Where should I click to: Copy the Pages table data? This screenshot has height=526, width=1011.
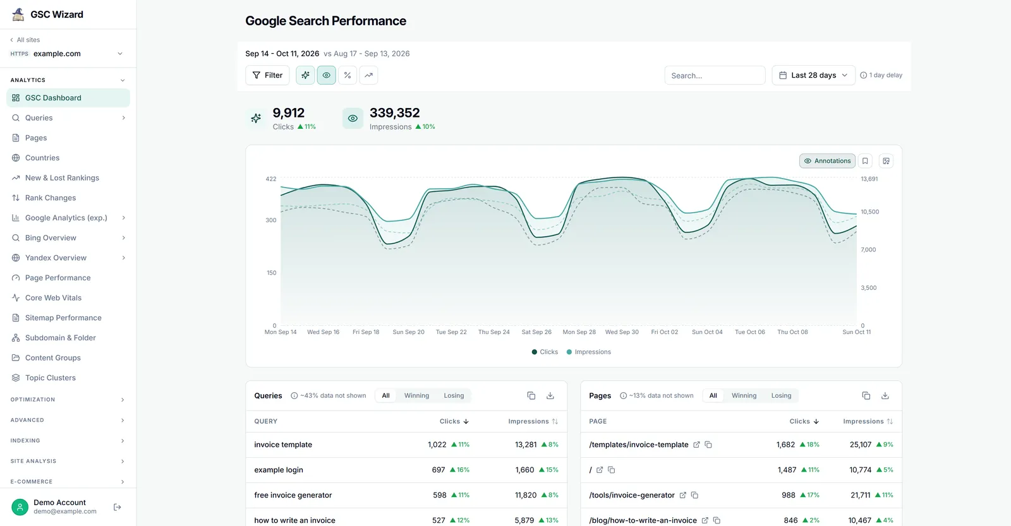(866, 396)
